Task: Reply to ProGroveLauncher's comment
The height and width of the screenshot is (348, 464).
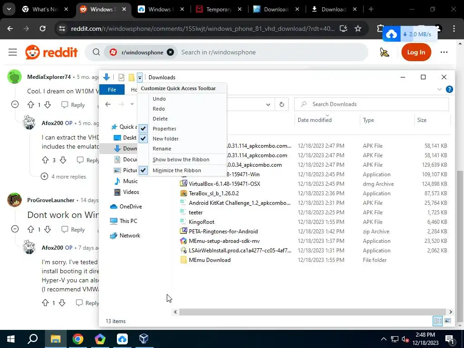Action: [73, 230]
